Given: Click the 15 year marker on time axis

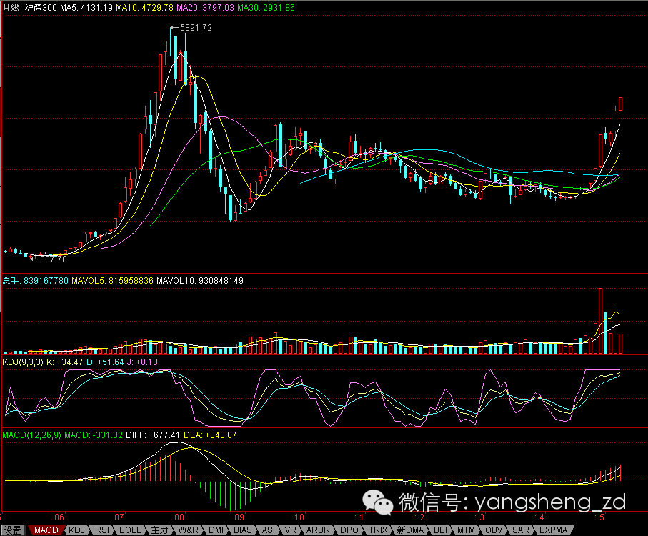Looking at the screenshot, I should click(599, 517).
